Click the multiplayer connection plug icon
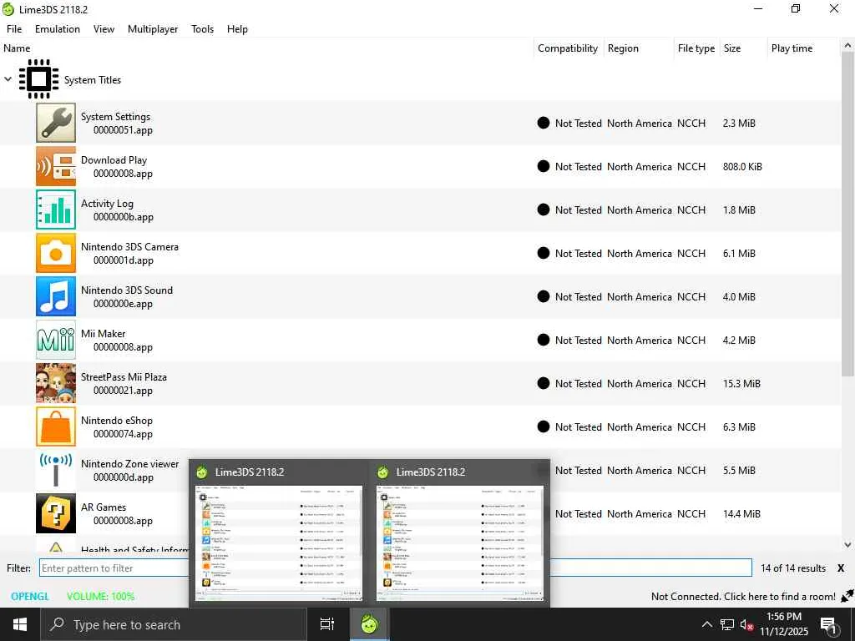This screenshot has height=641, width=855. pyautogui.click(x=847, y=596)
